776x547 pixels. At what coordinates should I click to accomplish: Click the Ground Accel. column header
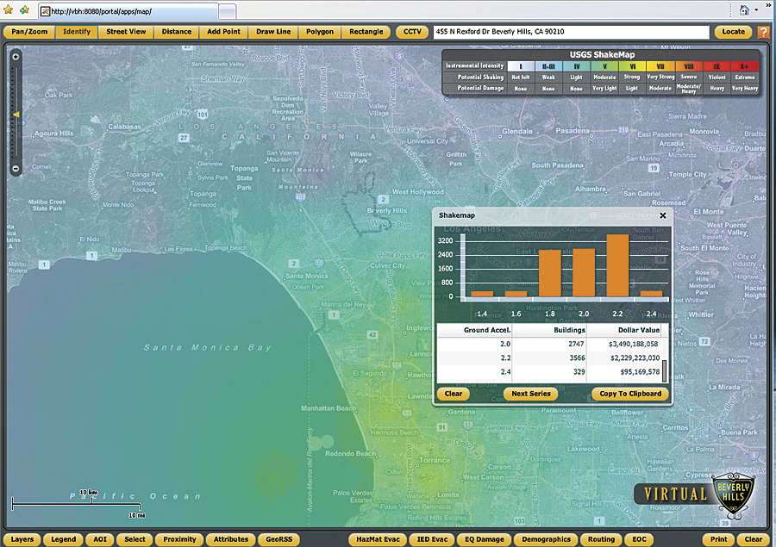(x=474, y=330)
